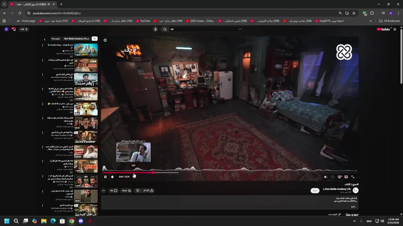Open options menu for first suggested video
403x226 pixels.
43,45
